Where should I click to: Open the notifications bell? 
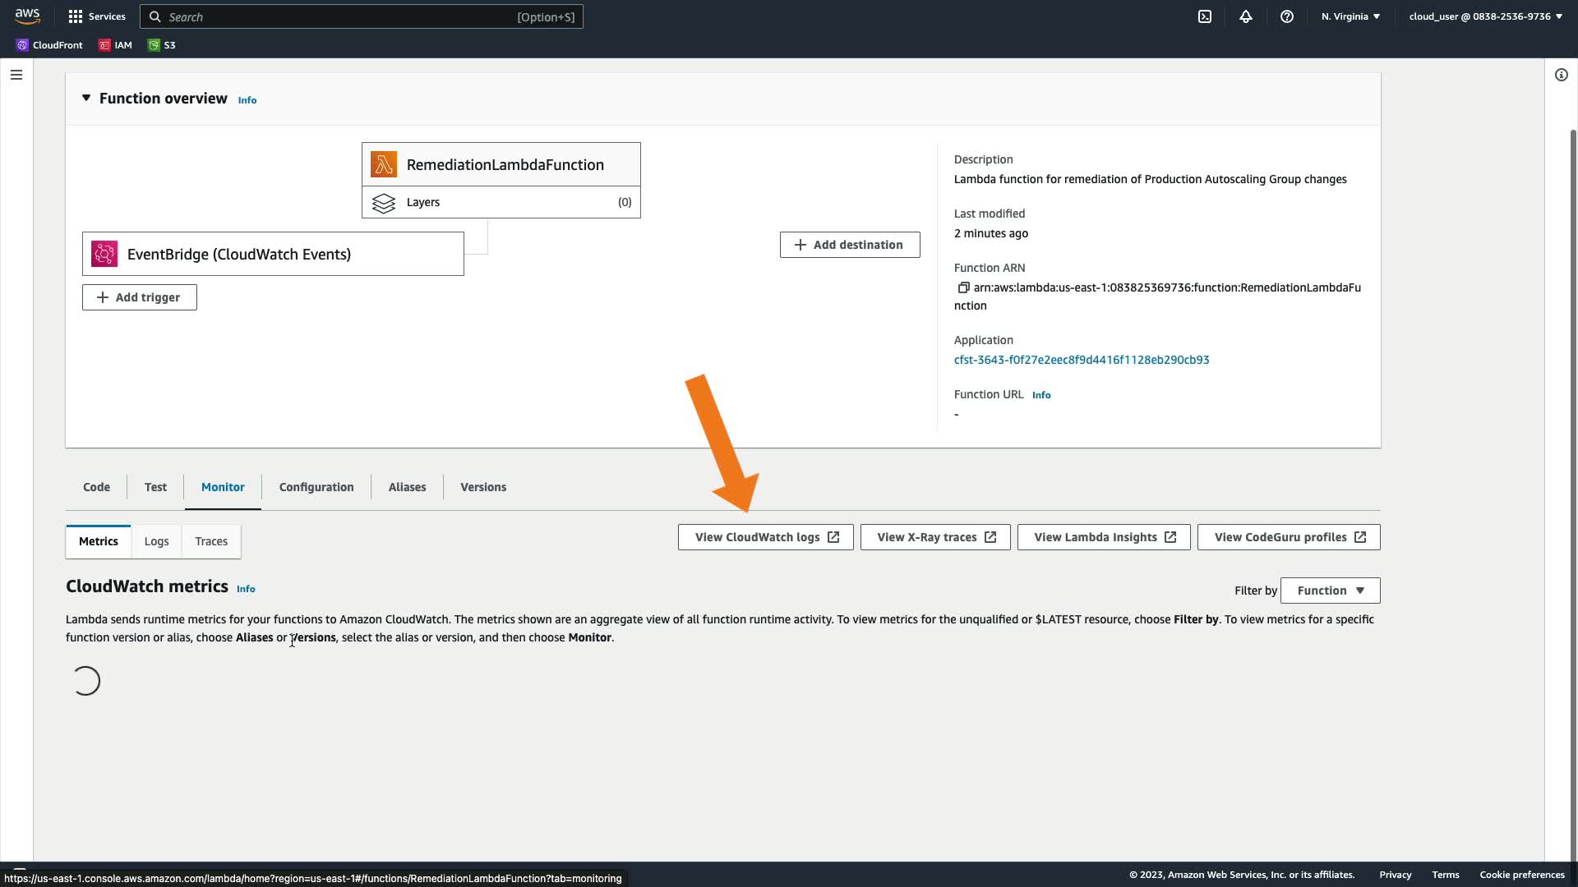coord(1246,16)
